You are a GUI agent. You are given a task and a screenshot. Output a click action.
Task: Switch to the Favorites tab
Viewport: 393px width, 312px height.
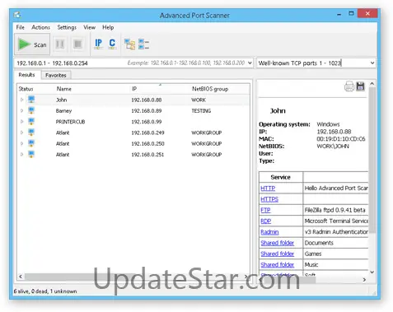pyautogui.click(x=56, y=75)
